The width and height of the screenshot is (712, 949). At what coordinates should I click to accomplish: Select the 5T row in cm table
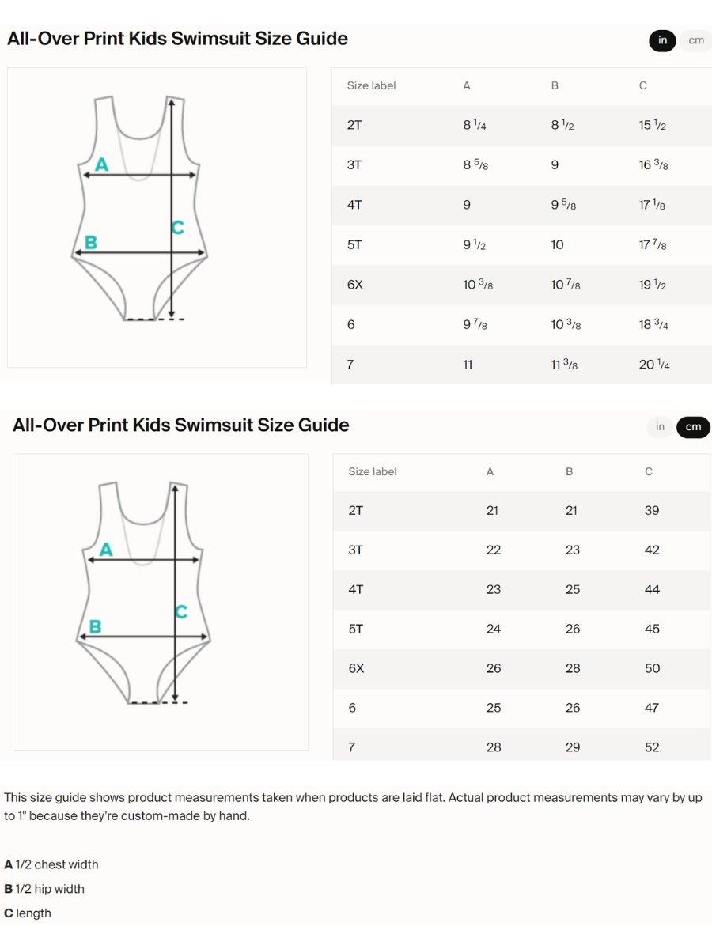click(521, 629)
